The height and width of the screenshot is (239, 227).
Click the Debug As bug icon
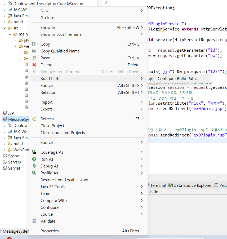34,166
